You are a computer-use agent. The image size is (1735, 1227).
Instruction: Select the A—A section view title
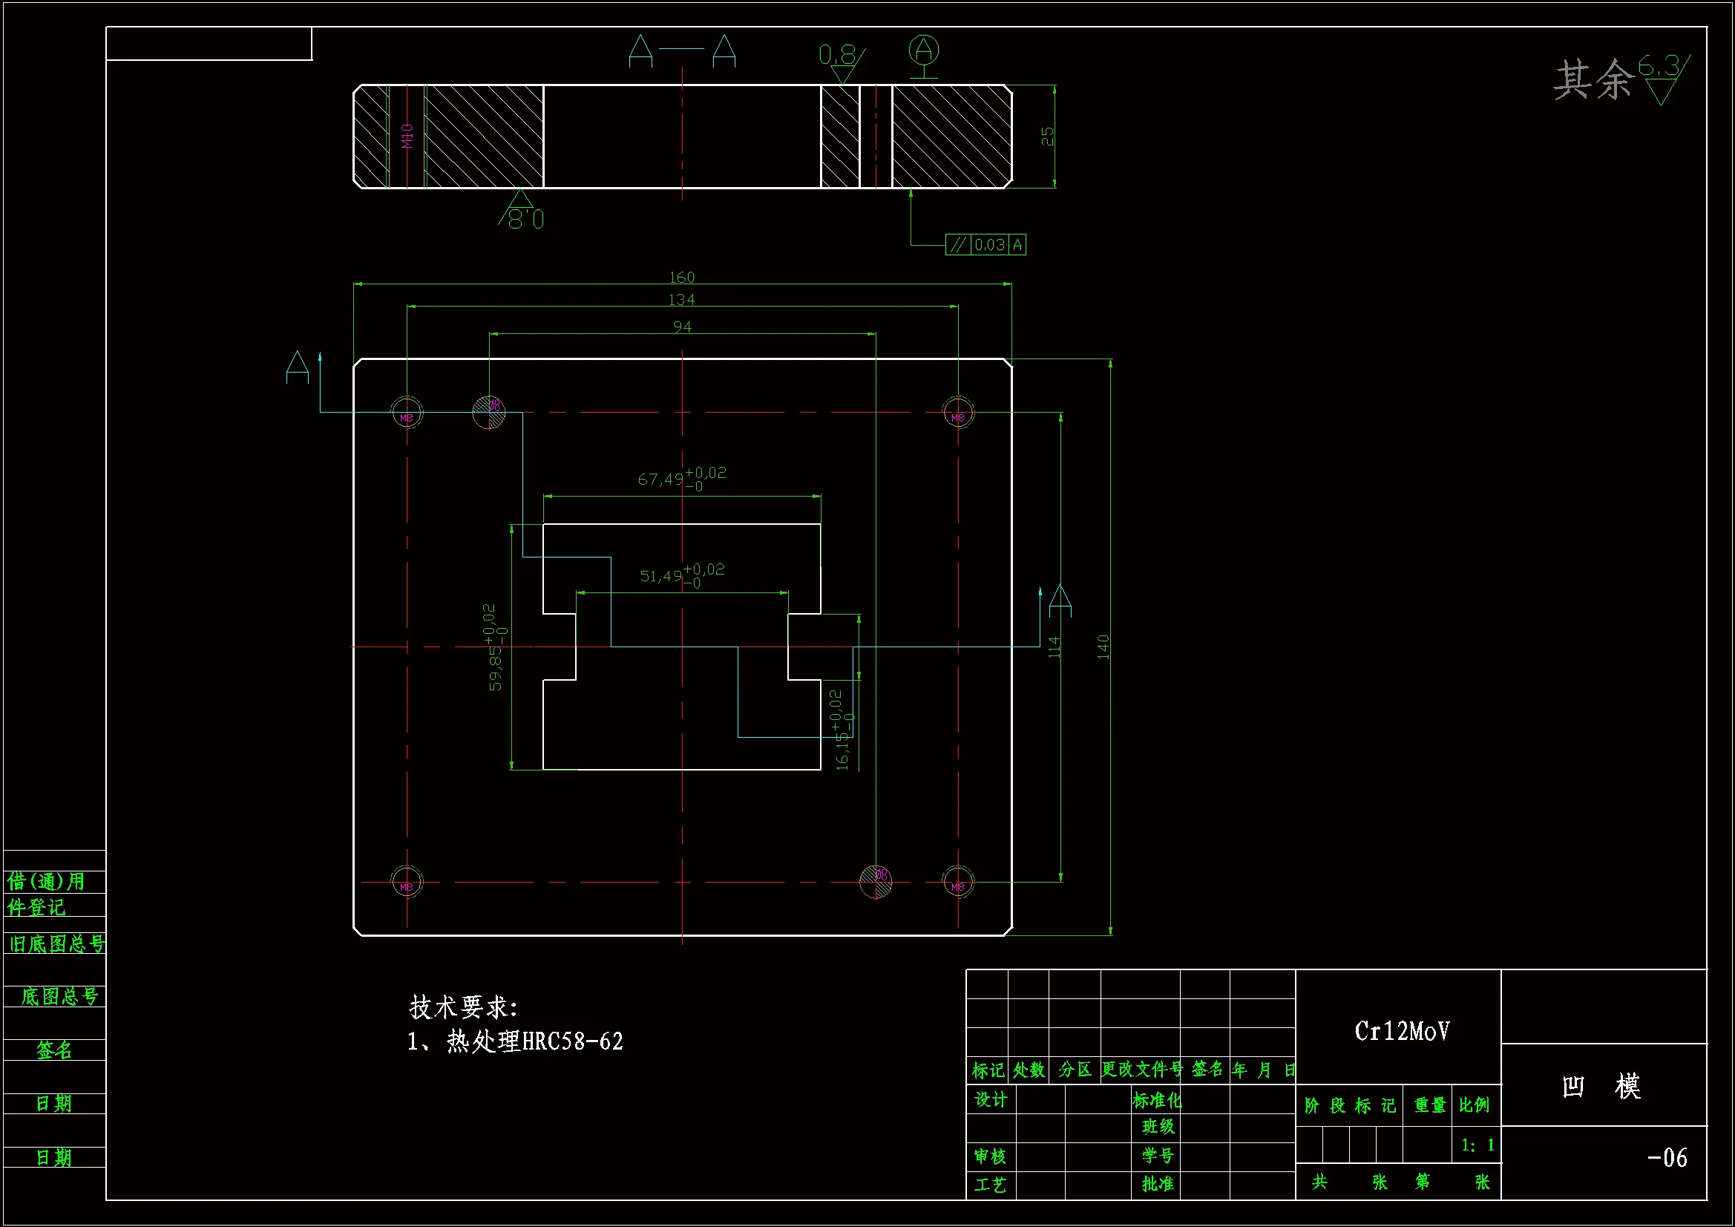(681, 50)
